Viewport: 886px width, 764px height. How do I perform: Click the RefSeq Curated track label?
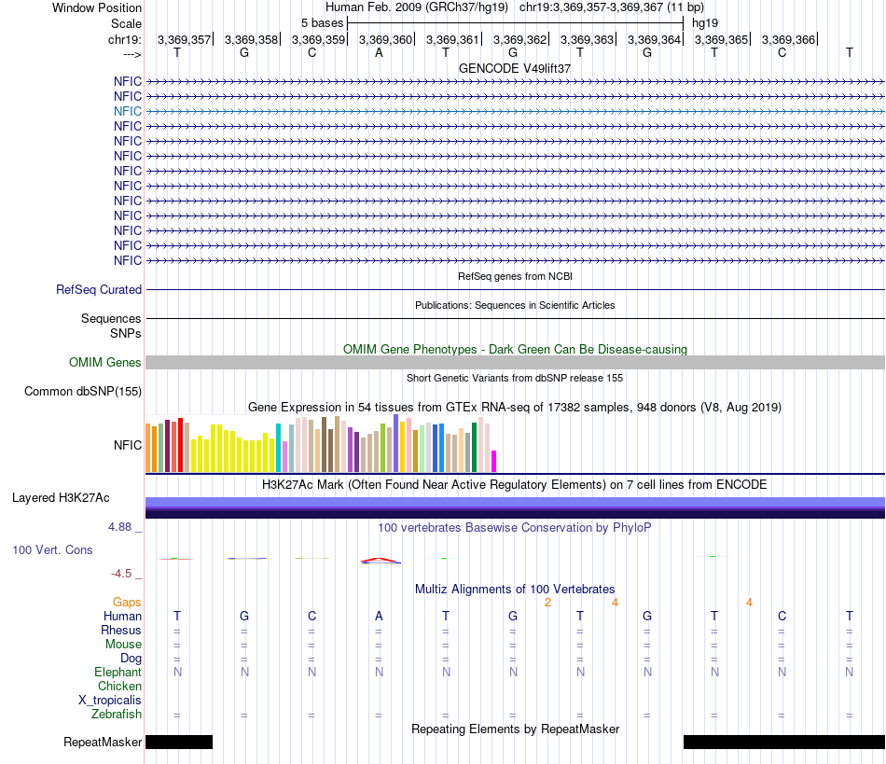click(x=98, y=289)
